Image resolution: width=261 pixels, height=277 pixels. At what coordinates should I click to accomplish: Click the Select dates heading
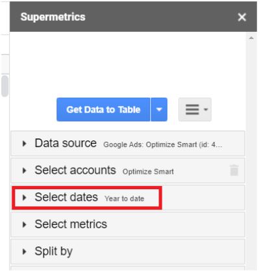tap(66, 197)
